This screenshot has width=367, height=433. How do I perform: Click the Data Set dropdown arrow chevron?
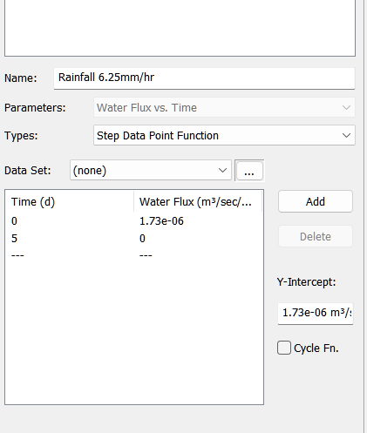[222, 171]
